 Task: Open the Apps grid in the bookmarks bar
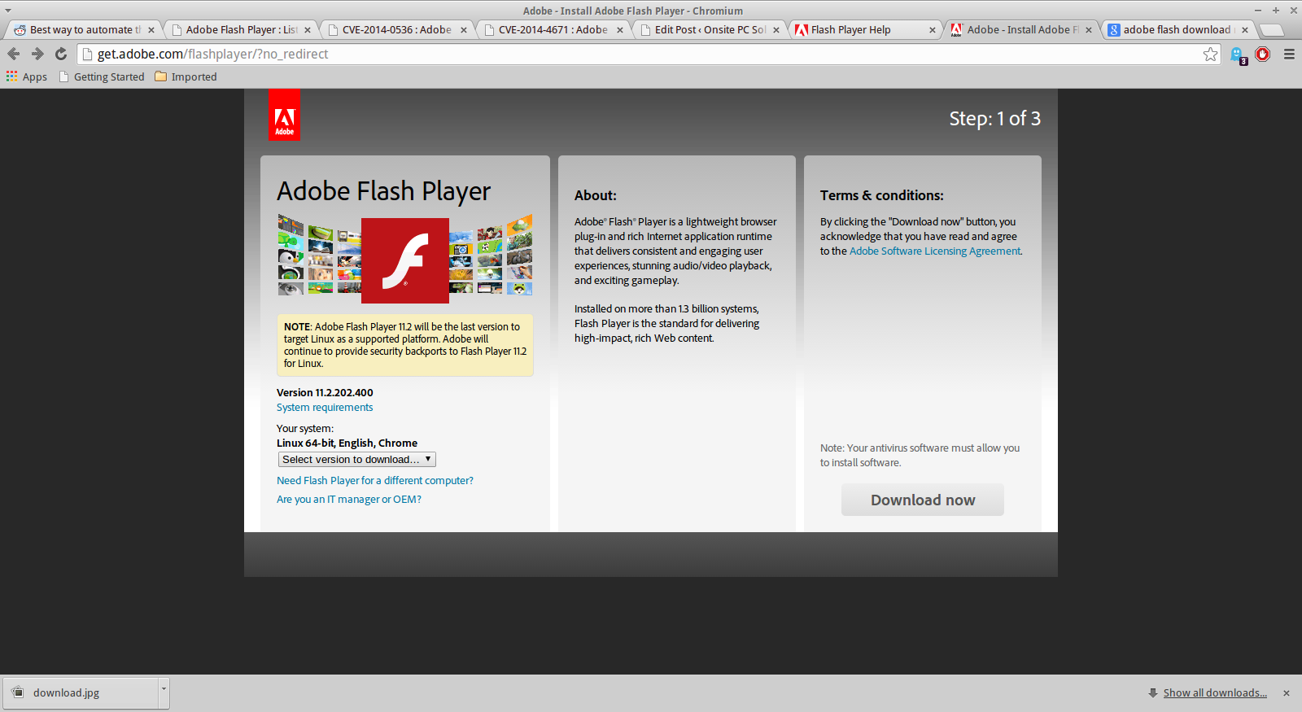(27, 76)
